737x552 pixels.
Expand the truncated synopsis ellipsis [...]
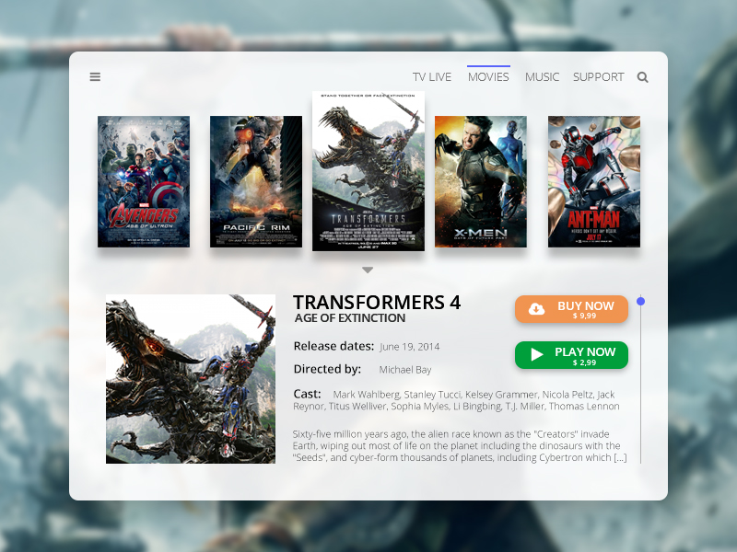pos(620,457)
